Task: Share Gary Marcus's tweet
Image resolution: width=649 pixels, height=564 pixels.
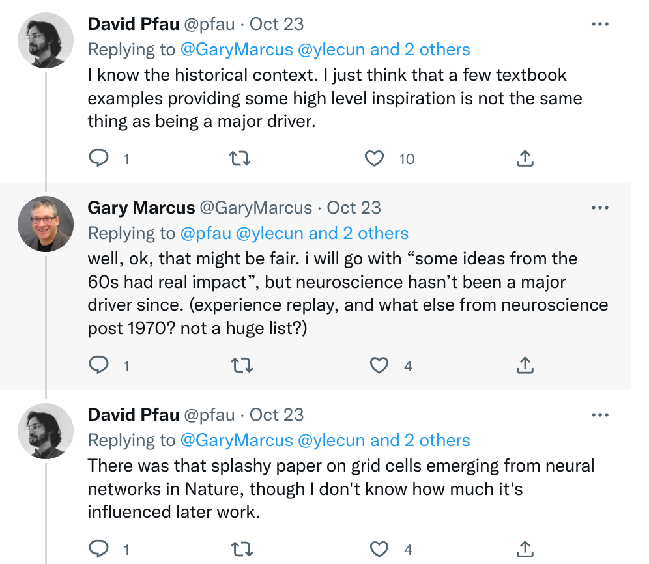Action: pos(525,366)
